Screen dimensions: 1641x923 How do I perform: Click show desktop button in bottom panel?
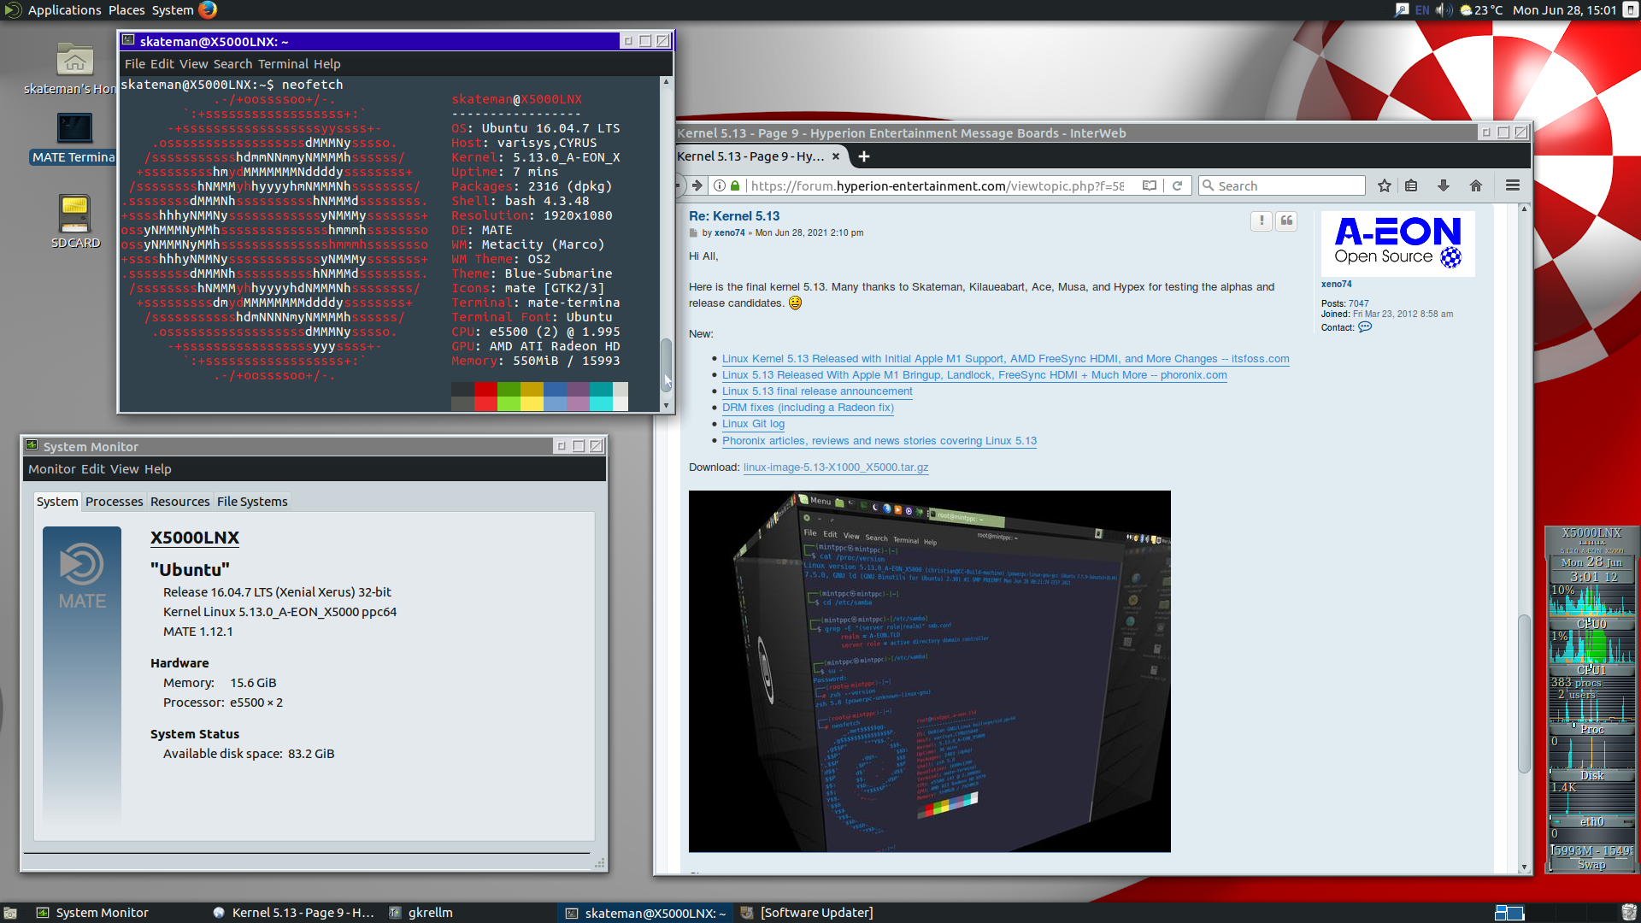10,913
